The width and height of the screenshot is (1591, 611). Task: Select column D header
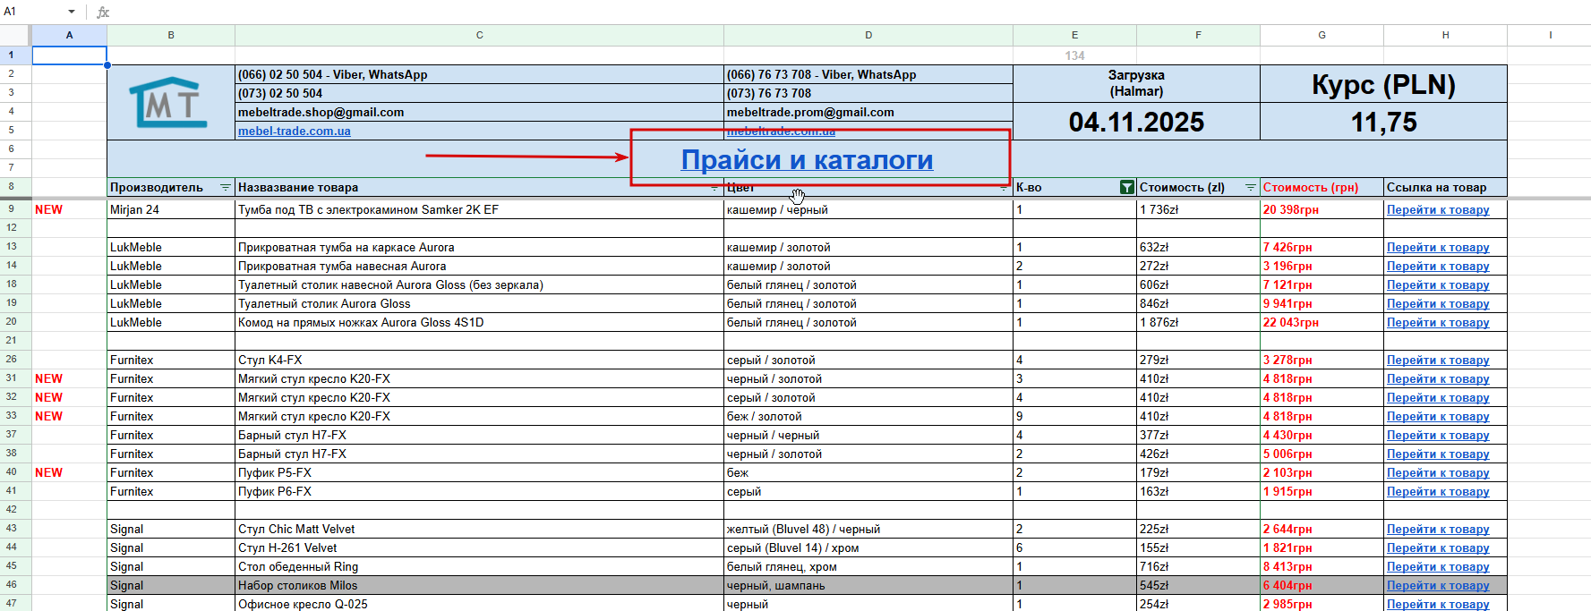(x=868, y=35)
